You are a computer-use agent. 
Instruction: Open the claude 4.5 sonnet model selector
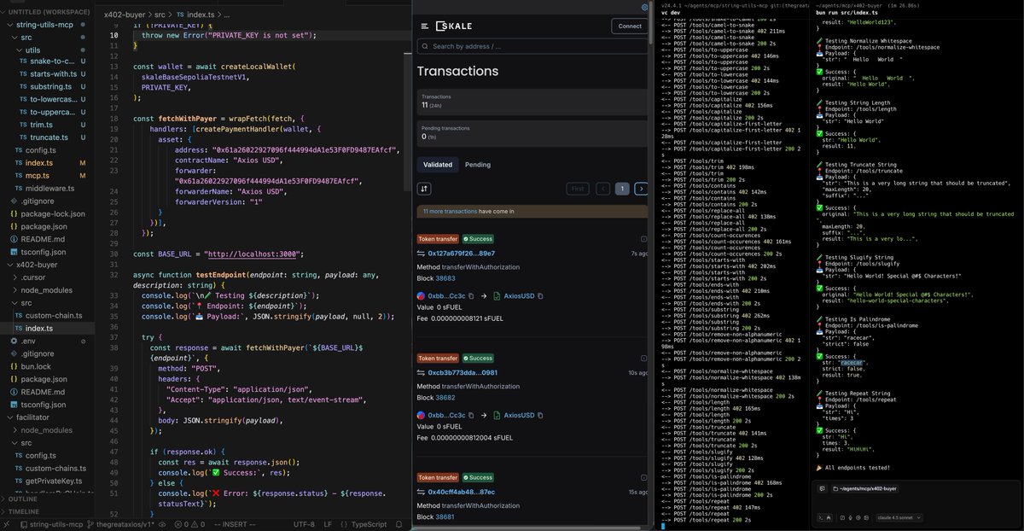[899, 516]
